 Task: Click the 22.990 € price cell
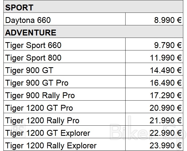coord(166,133)
